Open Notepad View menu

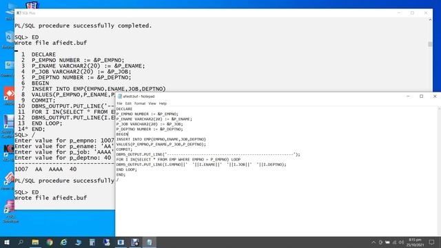pyautogui.click(x=152, y=103)
